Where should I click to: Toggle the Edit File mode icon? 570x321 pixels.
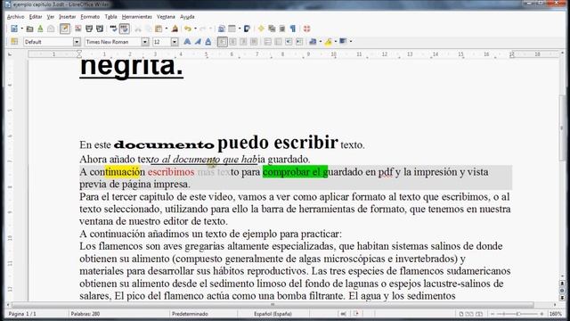(x=65, y=29)
